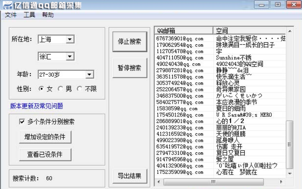Viewport: 302px width, 189px height.
Task: Open the 帮助 menu
Action: point(48,15)
